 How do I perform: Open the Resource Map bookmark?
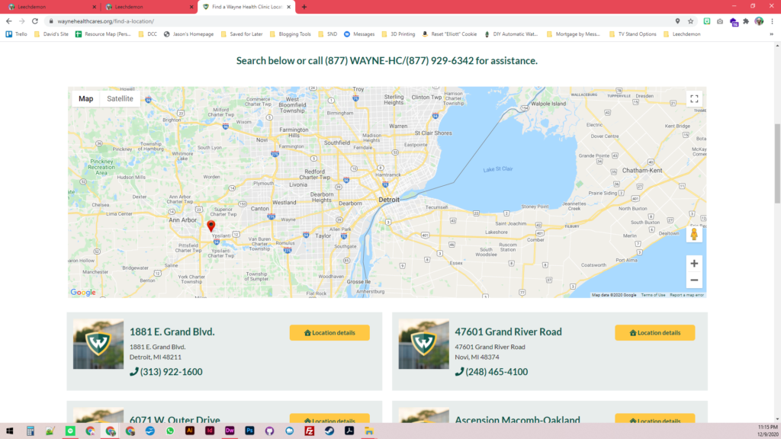[103, 34]
